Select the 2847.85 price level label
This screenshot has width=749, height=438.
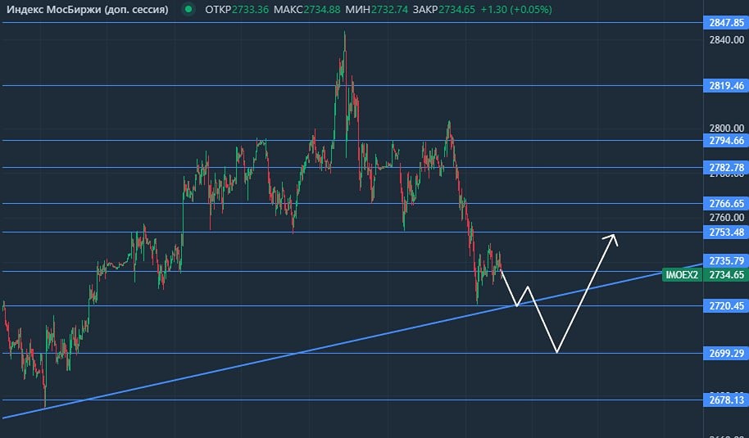[726, 22]
